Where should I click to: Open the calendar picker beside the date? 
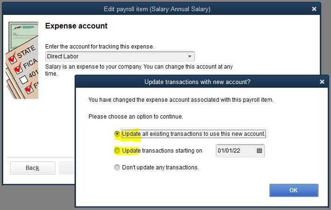tap(259, 151)
